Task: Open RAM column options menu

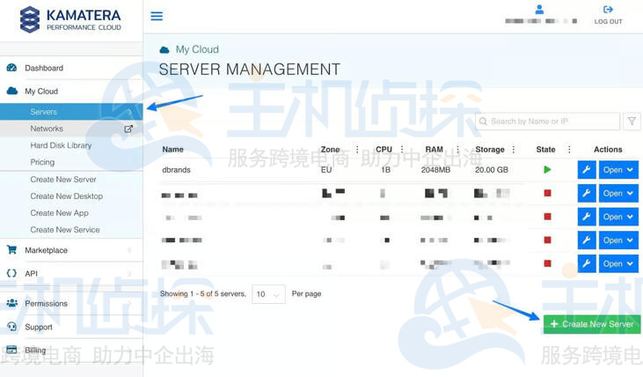Action: tap(457, 150)
